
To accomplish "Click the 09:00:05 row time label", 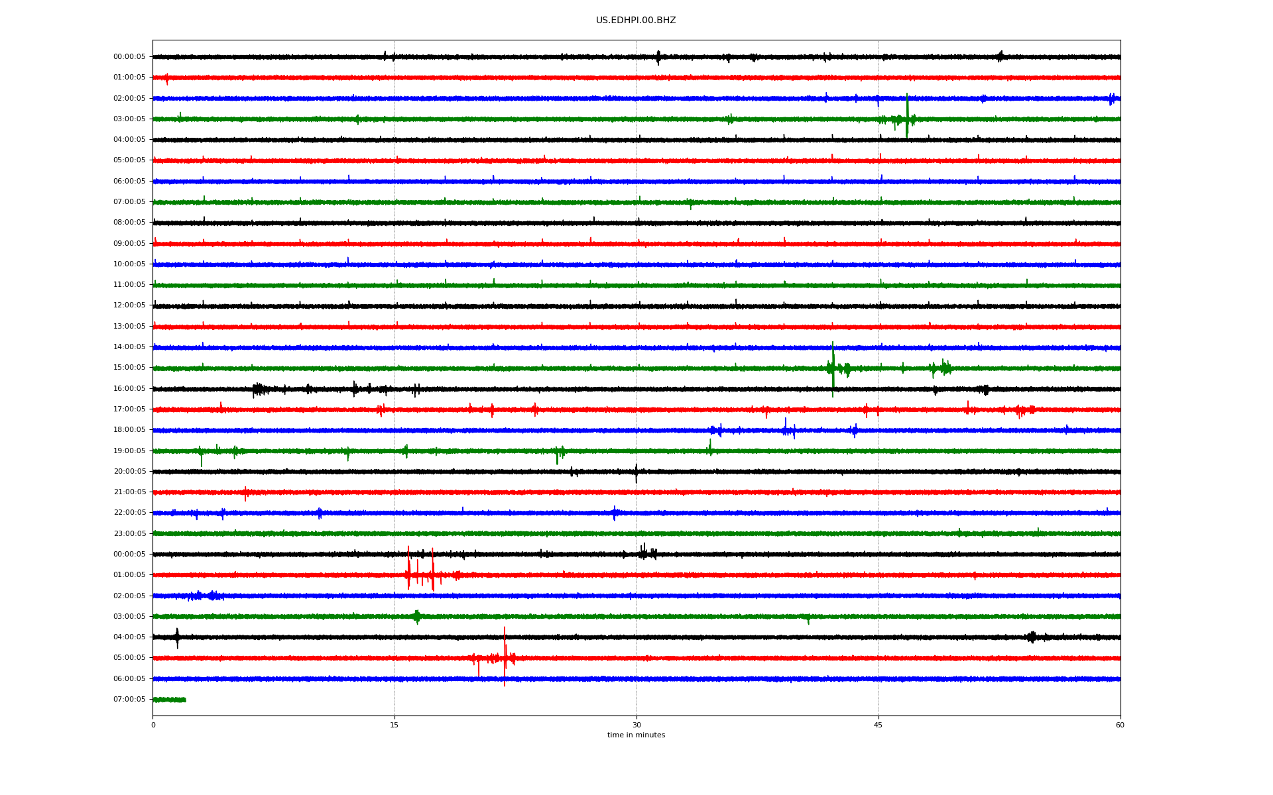I will click(x=129, y=243).
